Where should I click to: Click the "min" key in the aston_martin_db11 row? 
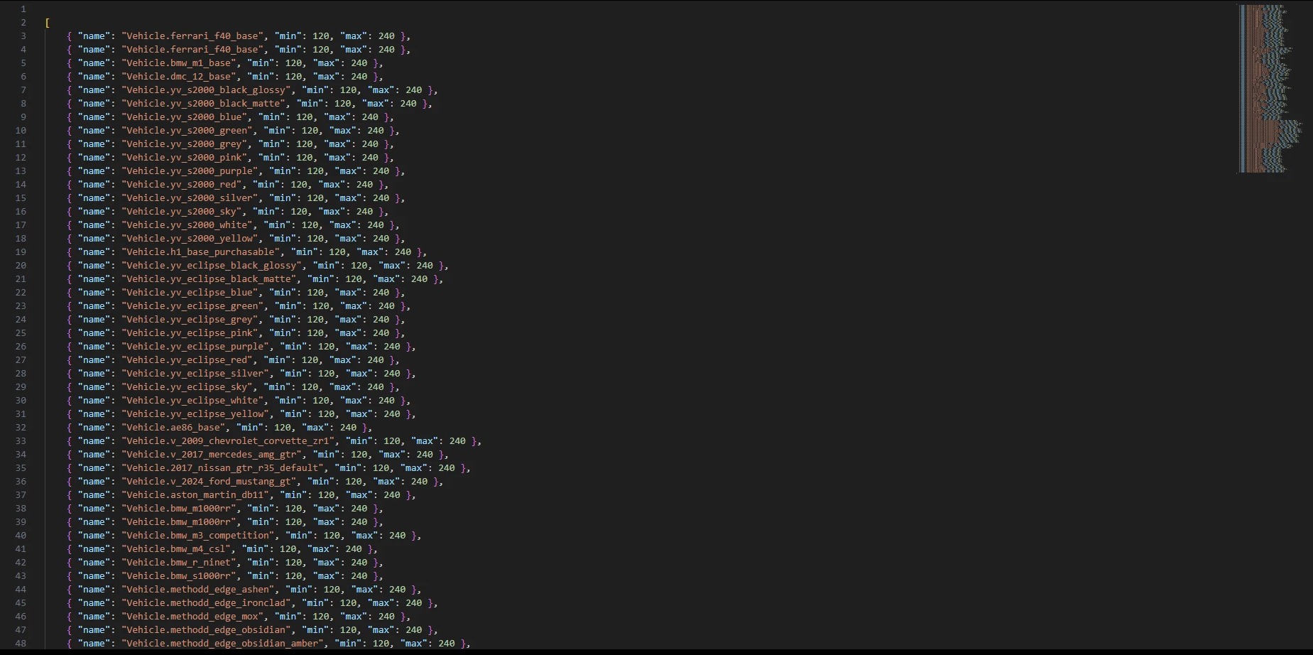pyautogui.click(x=294, y=495)
